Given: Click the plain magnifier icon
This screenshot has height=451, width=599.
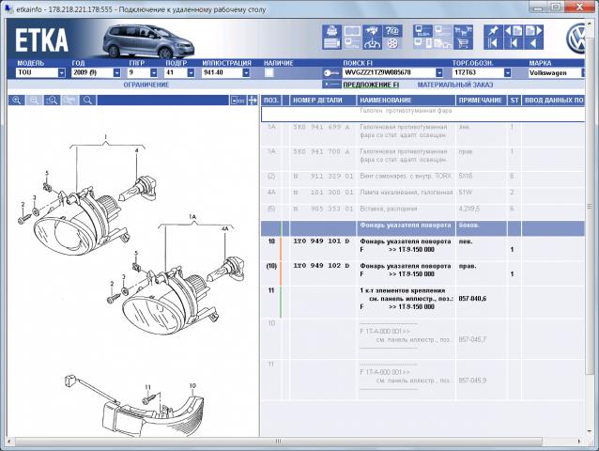Looking at the screenshot, I should tap(87, 101).
